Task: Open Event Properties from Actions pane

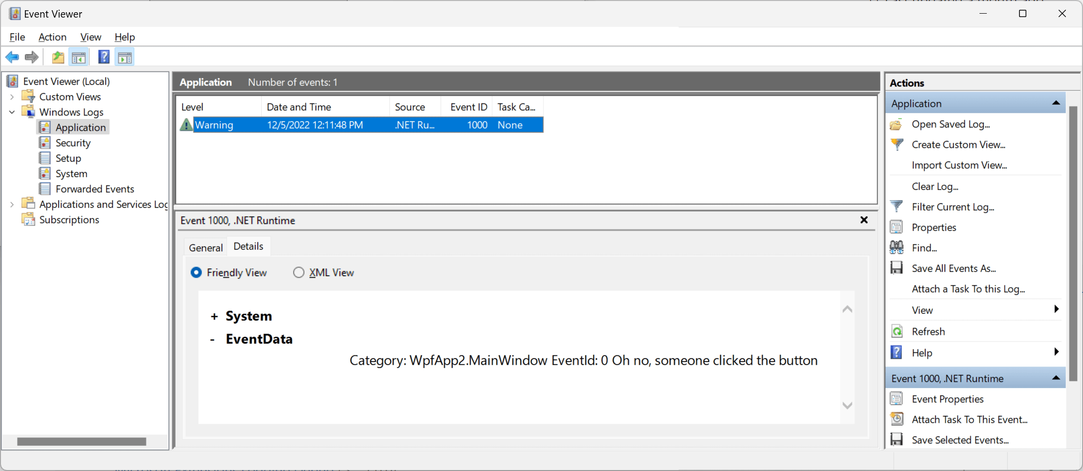Action: [x=948, y=399]
